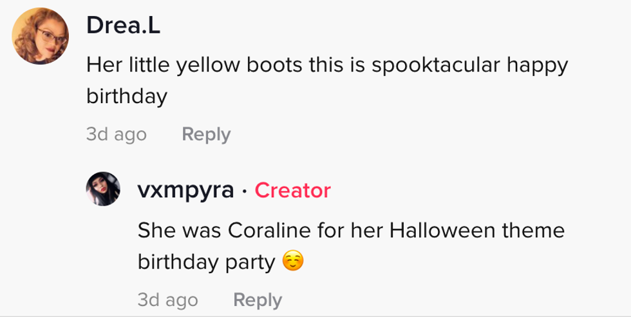Click the pink Creator badge
This screenshot has width=631, height=317.
click(x=293, y=190)
